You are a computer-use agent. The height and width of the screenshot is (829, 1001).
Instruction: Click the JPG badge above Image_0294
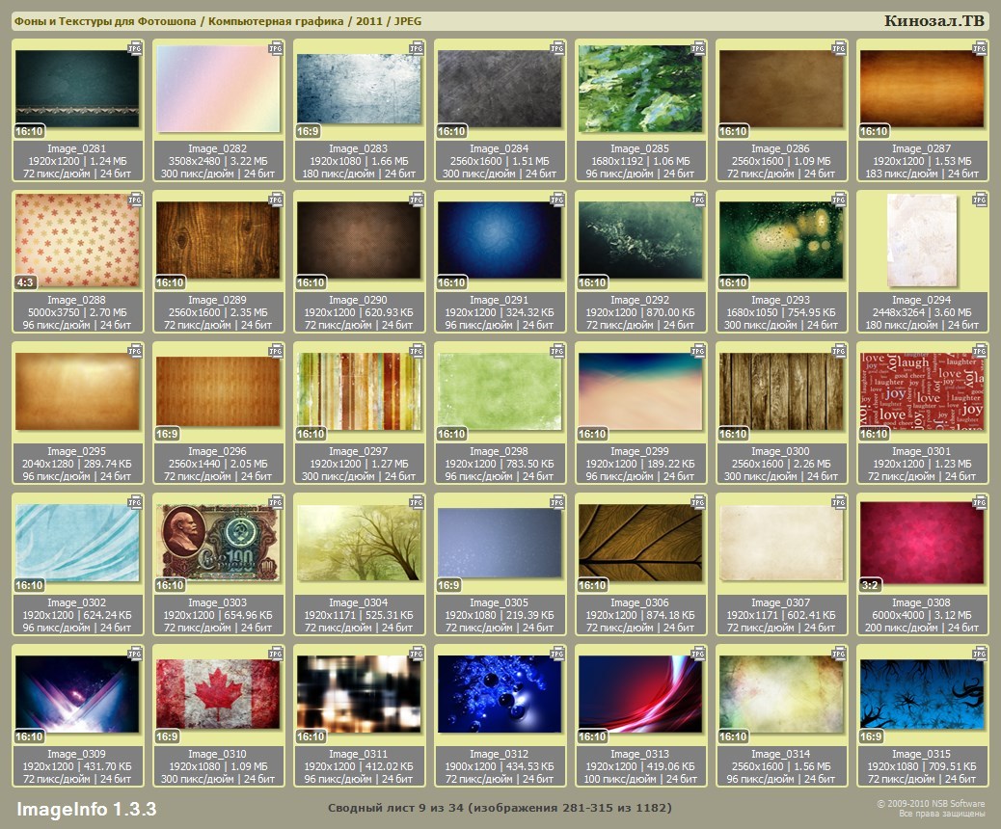tap(980, 199)
